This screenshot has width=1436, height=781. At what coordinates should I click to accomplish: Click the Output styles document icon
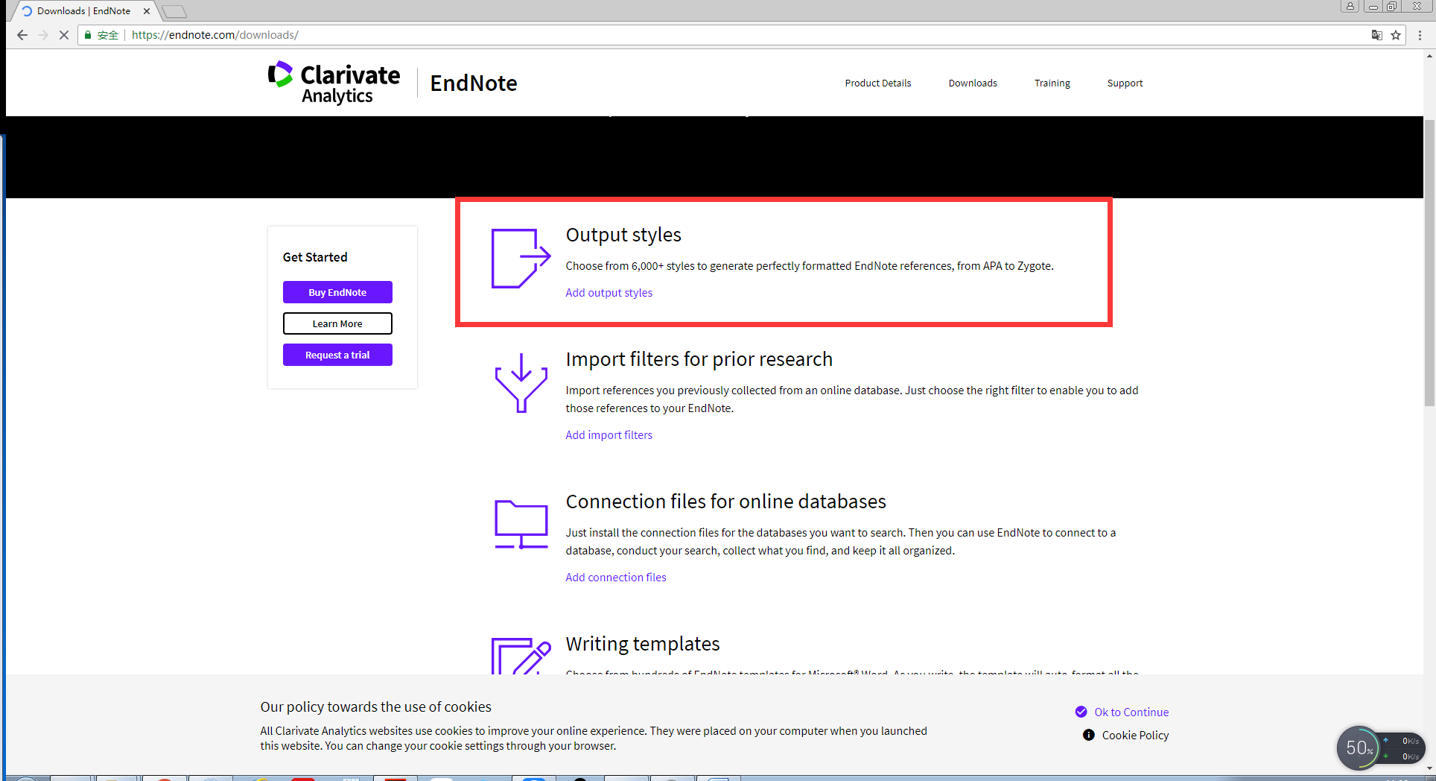pos(521,259)
